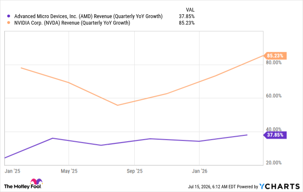Image resolution: width=303 pixels, height=192 pixels.
Task: Click the orange 85.23% end-value flag
Action: (x=275, y=56)
